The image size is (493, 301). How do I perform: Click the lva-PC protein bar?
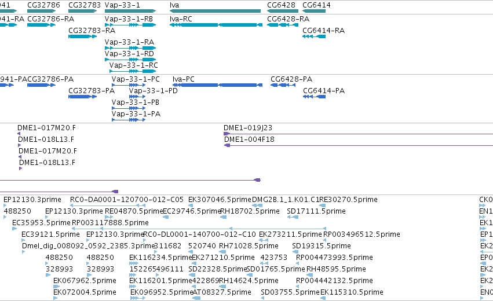tap(217, 85)
